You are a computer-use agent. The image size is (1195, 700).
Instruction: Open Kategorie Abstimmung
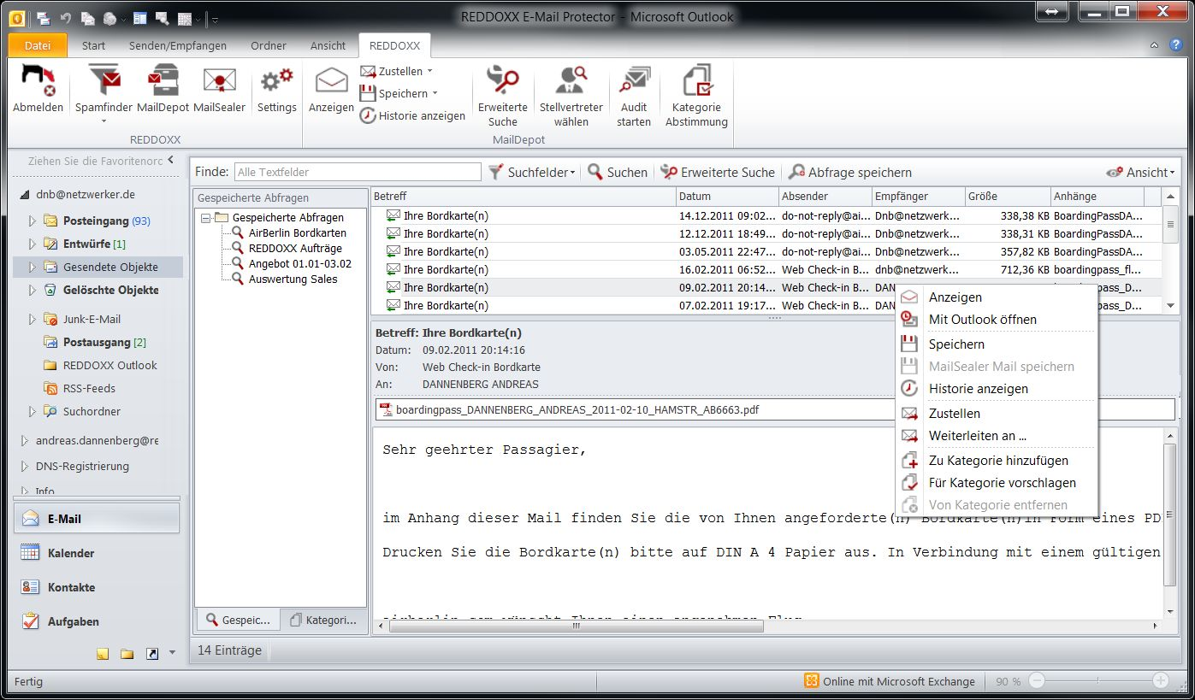coord(696,96)
